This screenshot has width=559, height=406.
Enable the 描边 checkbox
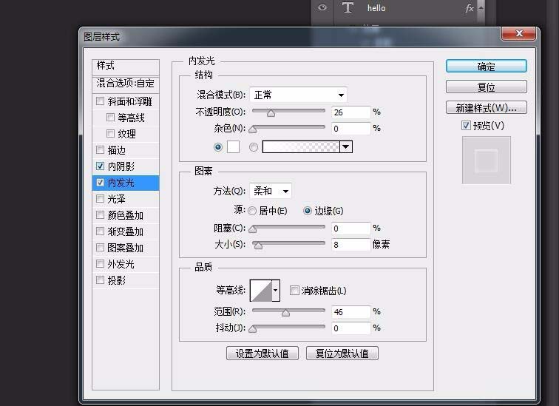[100, 149]
